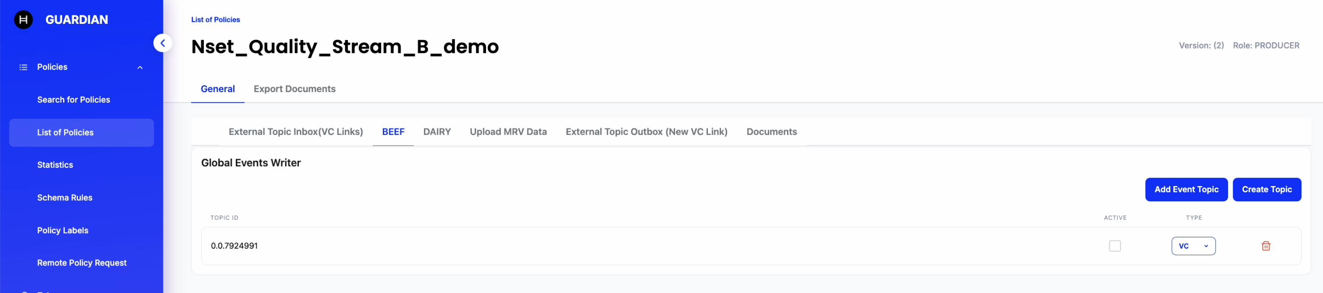Viewport: 1323px width, 293px height.
Task: Open the External Topic Inbox(VC Links) tab
Action: coord(295,132)
